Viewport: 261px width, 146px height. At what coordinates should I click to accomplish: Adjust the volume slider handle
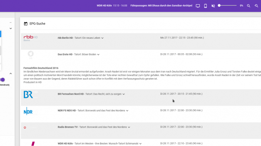219,5
